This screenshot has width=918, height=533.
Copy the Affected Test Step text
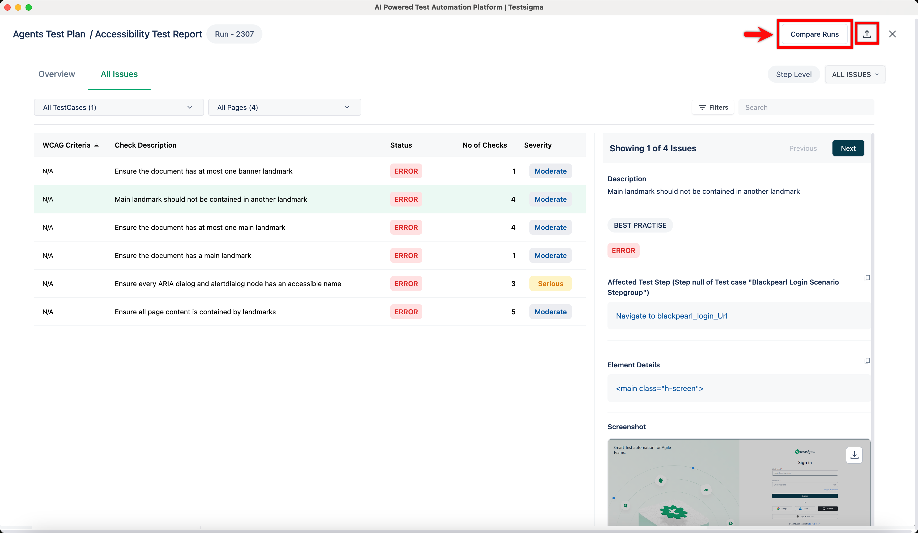tap(867, 278)
